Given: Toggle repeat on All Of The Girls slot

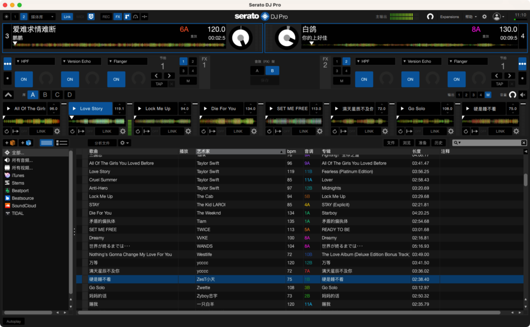Looking at the screenshot, I should [7, 131].
